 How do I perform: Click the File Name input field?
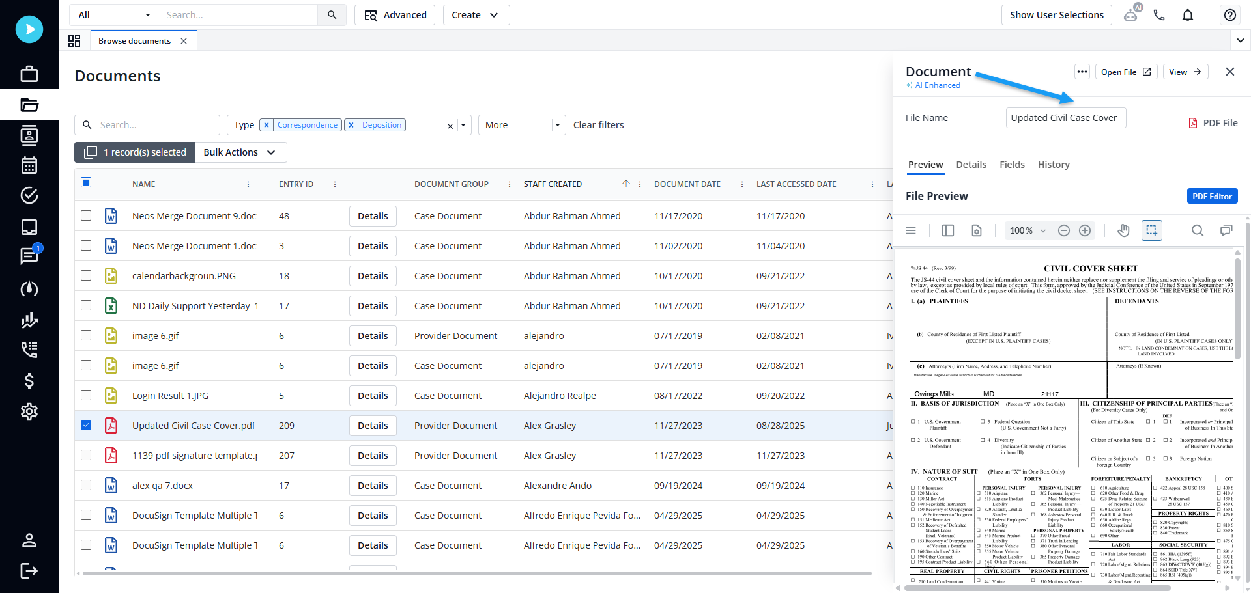pos(1065,118)
